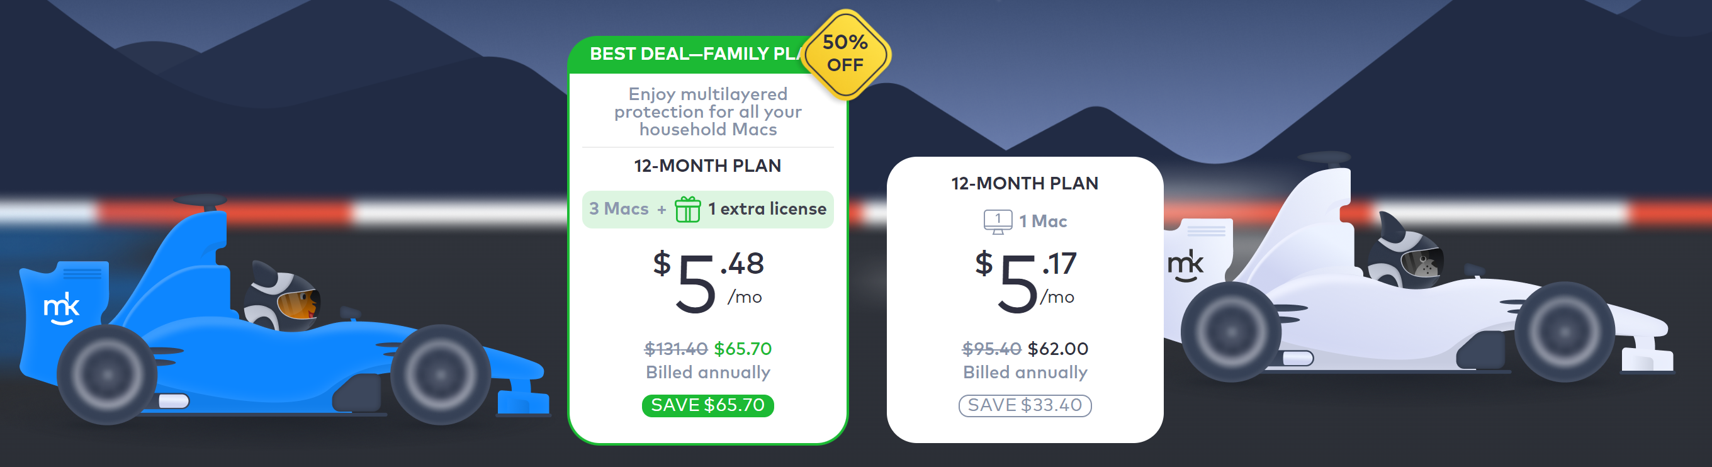
Task: Click the mk logo on blue car
Action: pyautogui.click(x=61, y=308)
